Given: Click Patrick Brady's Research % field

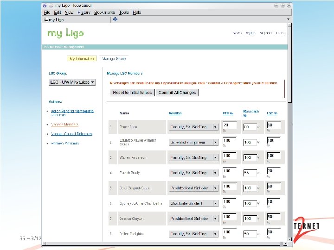Looking at the screenshot, I should (250, 173).
